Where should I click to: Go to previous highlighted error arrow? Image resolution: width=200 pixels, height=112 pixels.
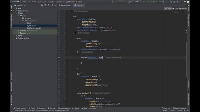[x=183, y=12]
